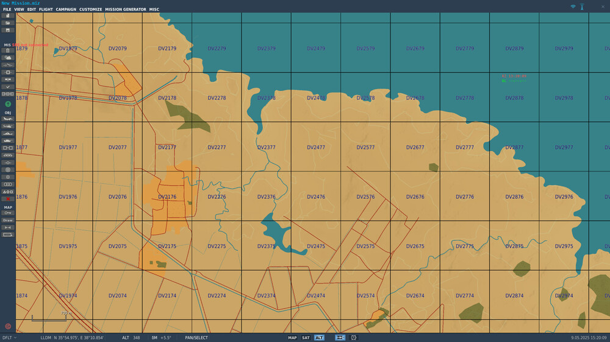Click the green fly mission arrow icon
The image size is (610, 342).
8,104
